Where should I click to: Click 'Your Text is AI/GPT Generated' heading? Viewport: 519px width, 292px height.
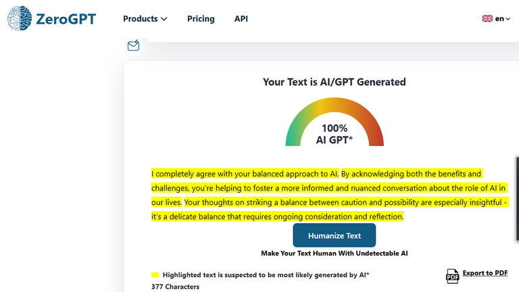click(335, 82)
